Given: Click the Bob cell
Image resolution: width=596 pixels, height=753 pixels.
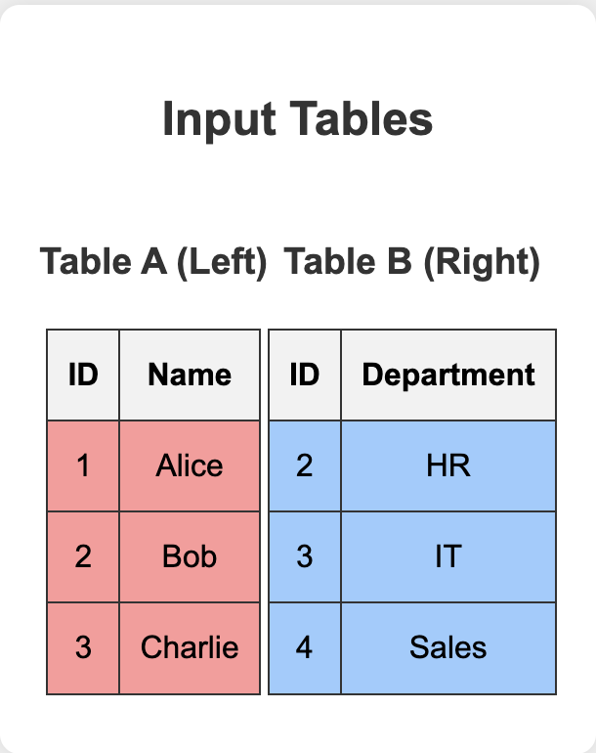Looking at the screenshot, I should pyautogui.click(x=190, y=556).
